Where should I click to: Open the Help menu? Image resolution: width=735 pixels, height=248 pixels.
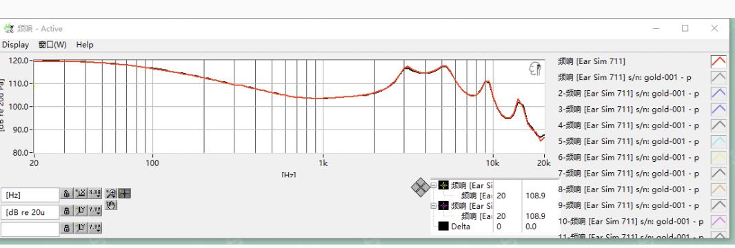85,45
